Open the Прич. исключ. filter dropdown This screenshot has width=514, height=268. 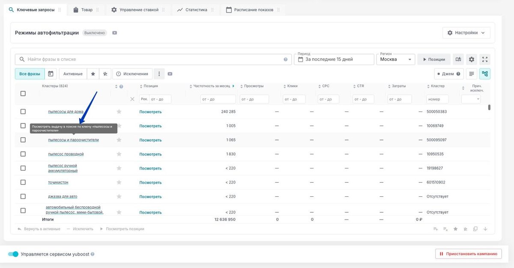pos(471,99)
